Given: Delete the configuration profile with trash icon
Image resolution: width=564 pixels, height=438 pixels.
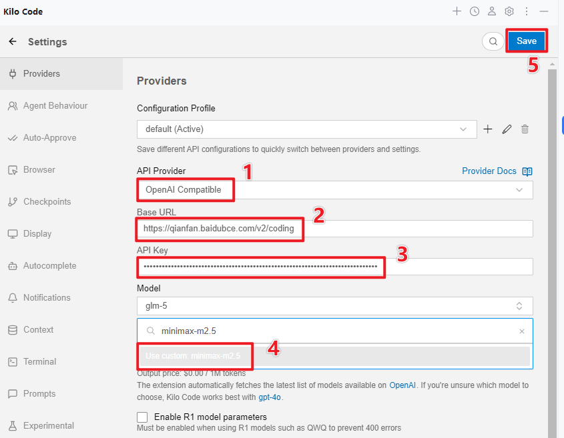Looking at the screenshot, I should [525, 129].
